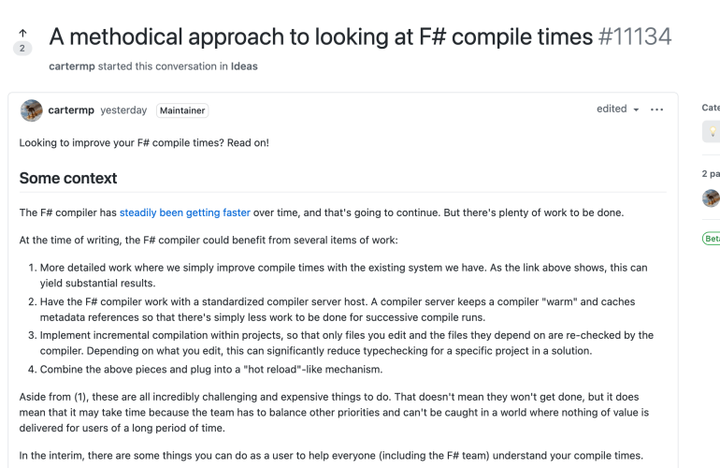Open the Ideas category link
720x468 pixels.
click(245, 66)
